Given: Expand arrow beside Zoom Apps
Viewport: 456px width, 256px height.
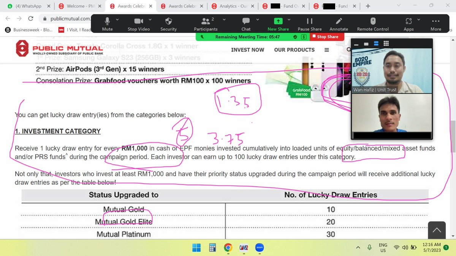Looking at the screenshot, I should point(419,19).
